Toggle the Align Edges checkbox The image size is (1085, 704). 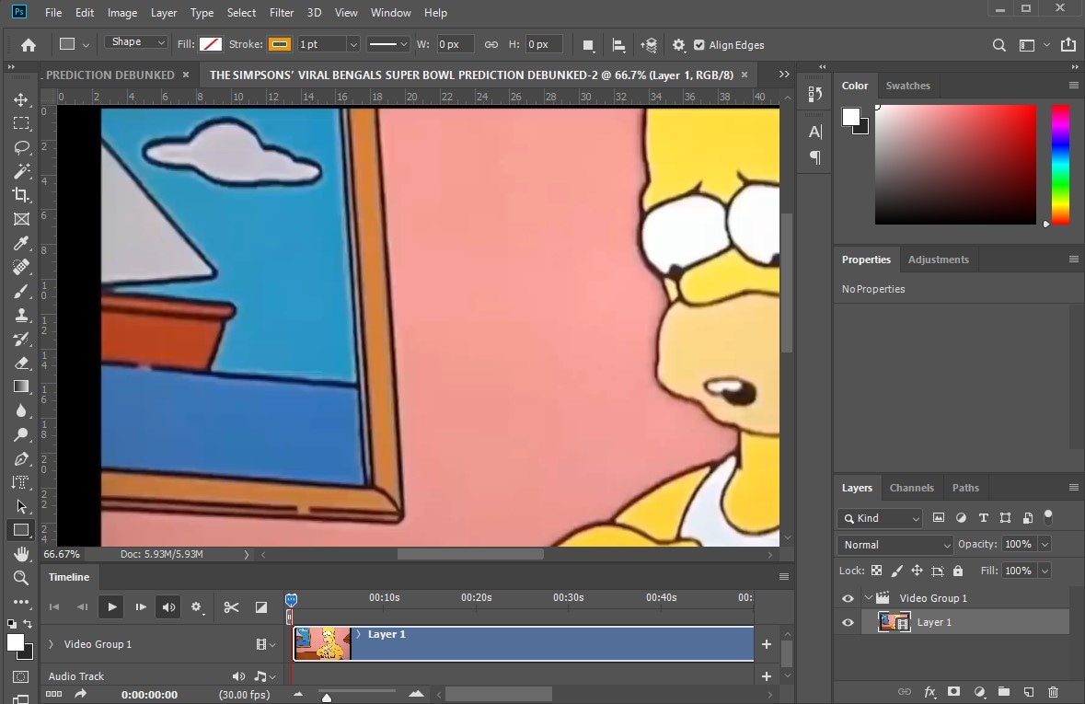(x=698, y=45)
